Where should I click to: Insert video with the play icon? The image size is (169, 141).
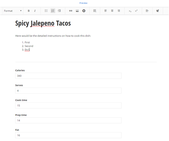[84, 11]
